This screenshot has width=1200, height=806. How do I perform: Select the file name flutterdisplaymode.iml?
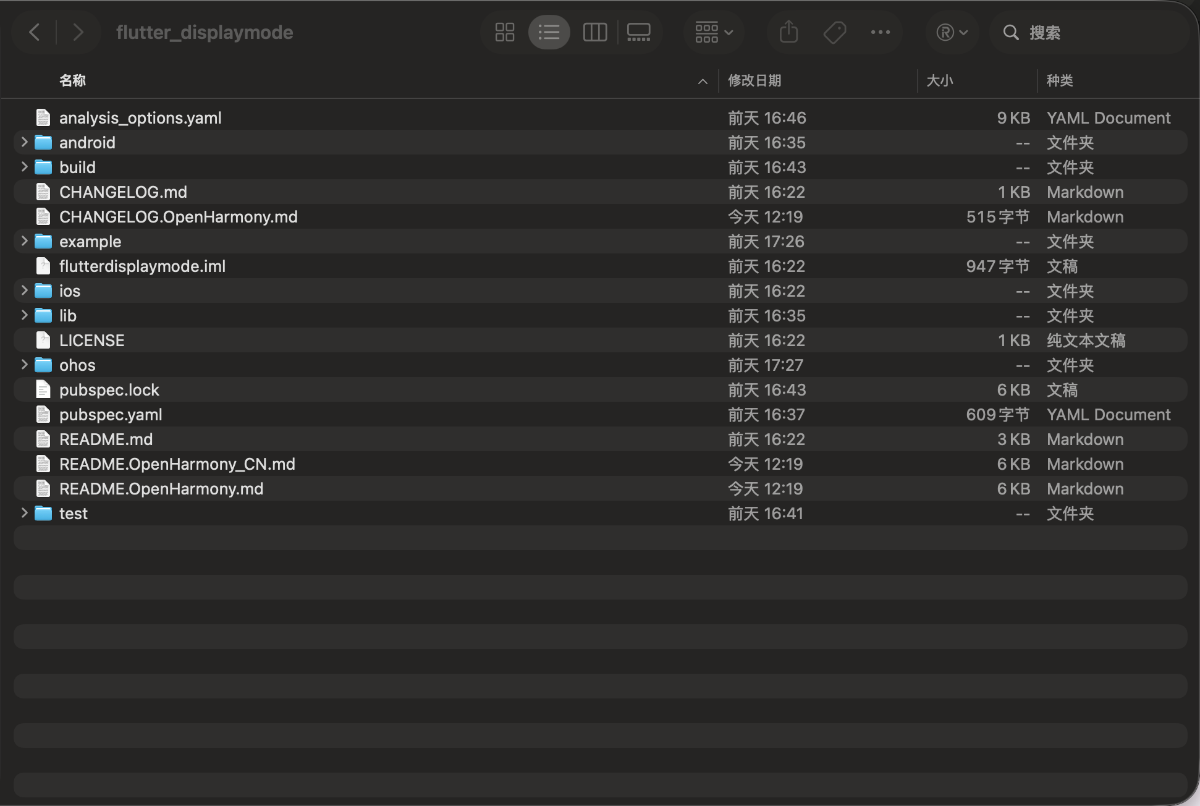pos(142,266)
